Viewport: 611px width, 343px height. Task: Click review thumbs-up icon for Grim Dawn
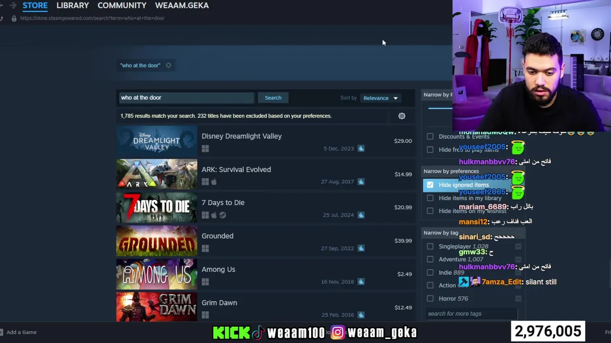tap(361, 315)
